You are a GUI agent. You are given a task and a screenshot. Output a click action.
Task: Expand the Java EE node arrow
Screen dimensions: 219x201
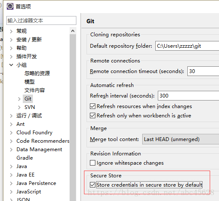point(11,175)
